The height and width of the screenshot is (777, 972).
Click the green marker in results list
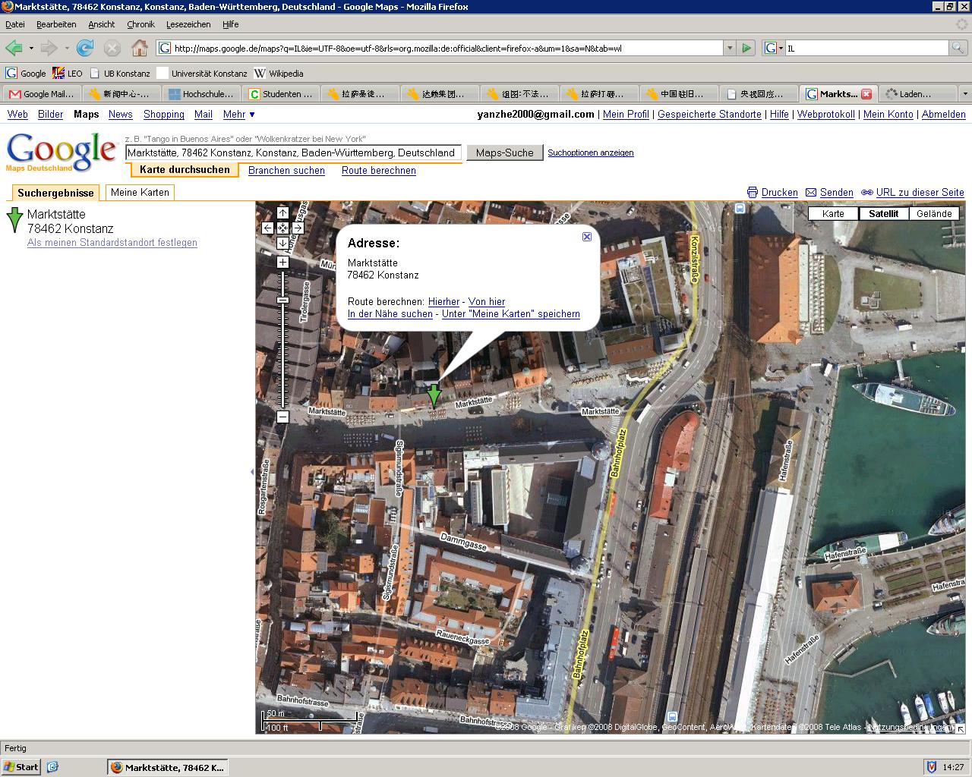tap(14, 220)
